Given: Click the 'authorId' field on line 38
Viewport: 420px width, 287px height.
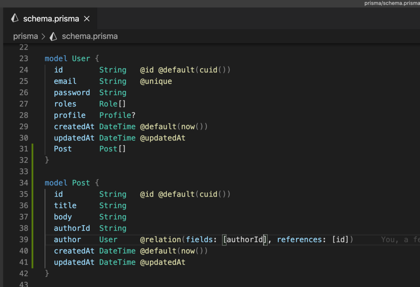Looking at the screenshot, I should [72, 228].
